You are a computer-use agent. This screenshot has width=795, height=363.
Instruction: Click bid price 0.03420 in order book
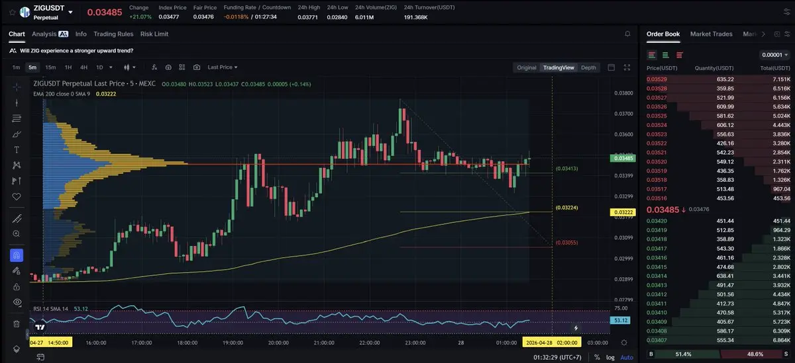pos(657,221)
